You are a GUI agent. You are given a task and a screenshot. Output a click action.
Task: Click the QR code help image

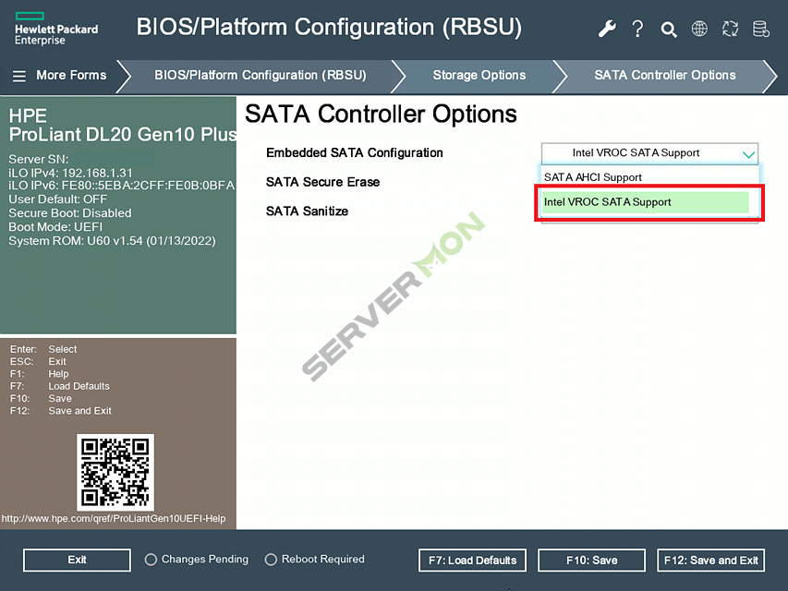(x=115, y=473)
